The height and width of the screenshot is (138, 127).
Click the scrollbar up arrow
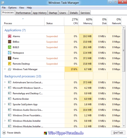(124, 28)
